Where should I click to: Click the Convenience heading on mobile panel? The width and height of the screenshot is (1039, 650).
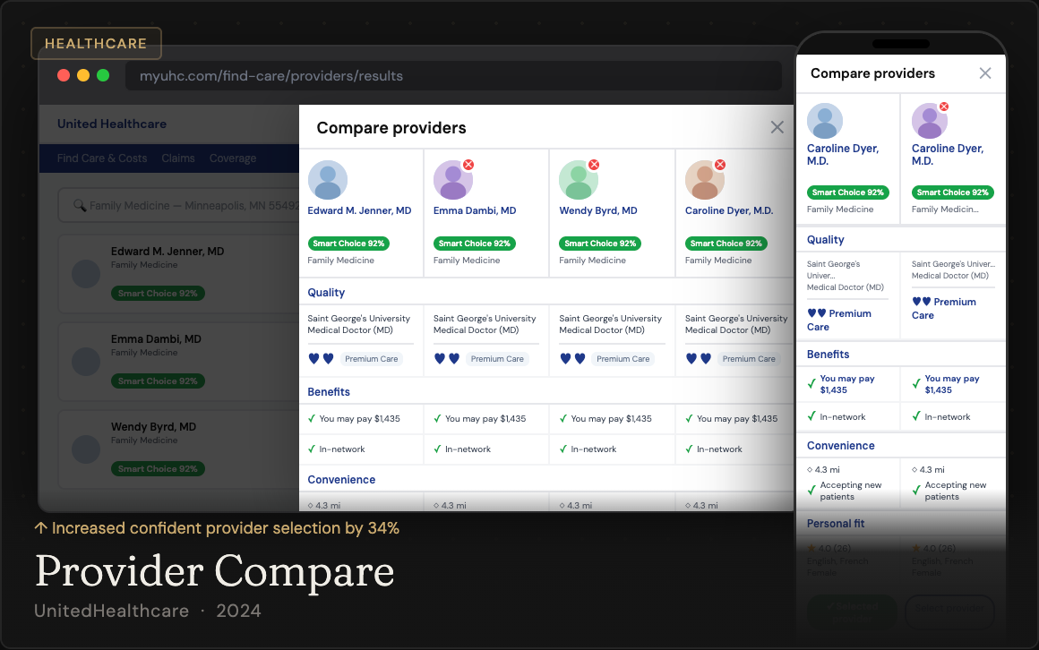[840, 445]
